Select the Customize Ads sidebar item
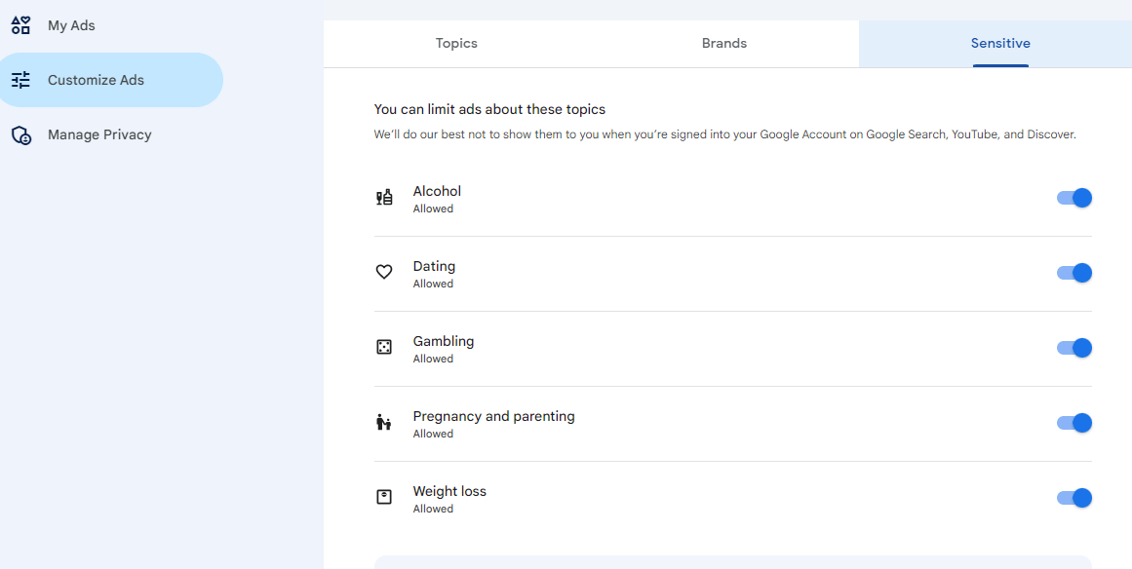This screenshot has height=569, width=1132. pos(111,80)
